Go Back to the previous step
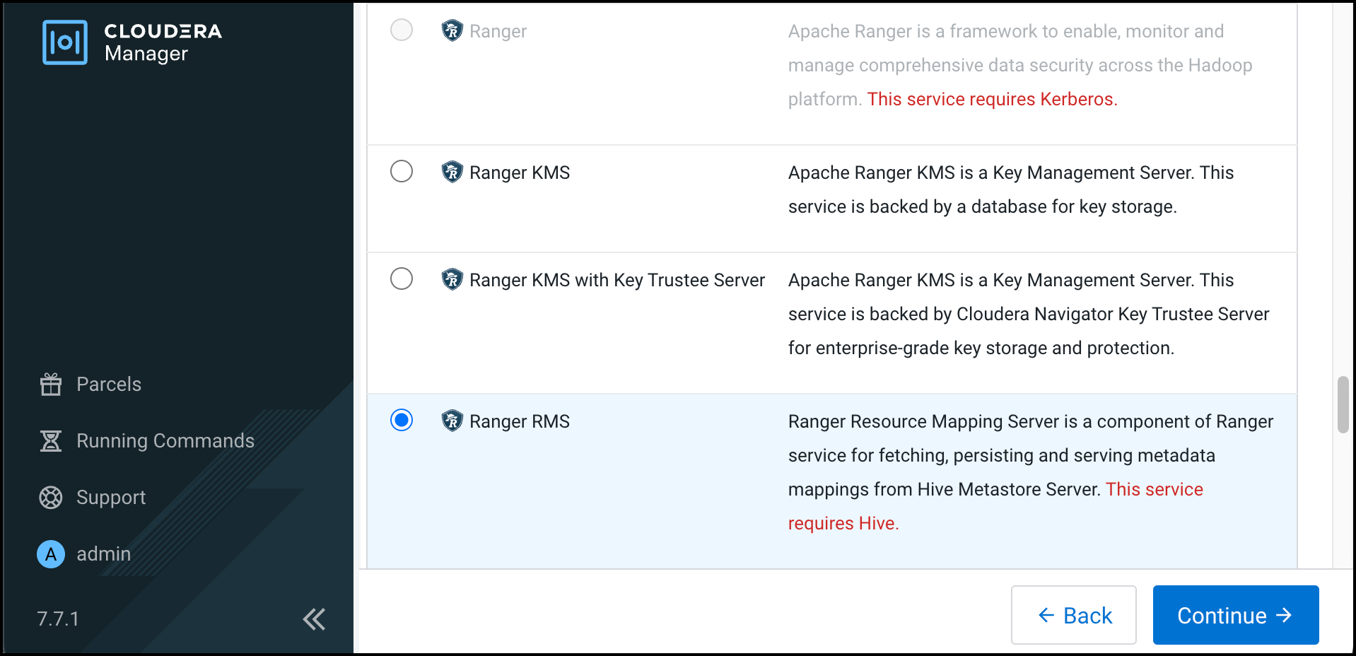Viewport: 1356px width, 656px height. tap(1073, 615)
